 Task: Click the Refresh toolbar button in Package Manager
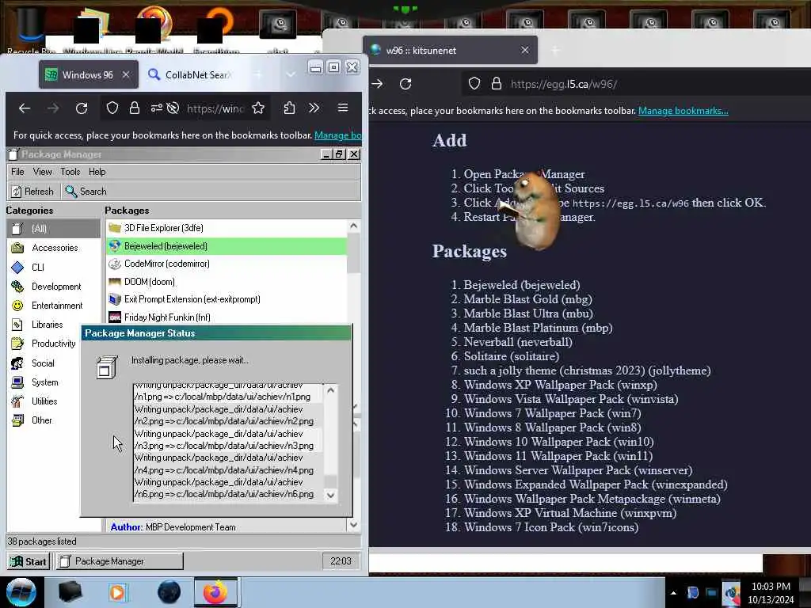[32, 192]
